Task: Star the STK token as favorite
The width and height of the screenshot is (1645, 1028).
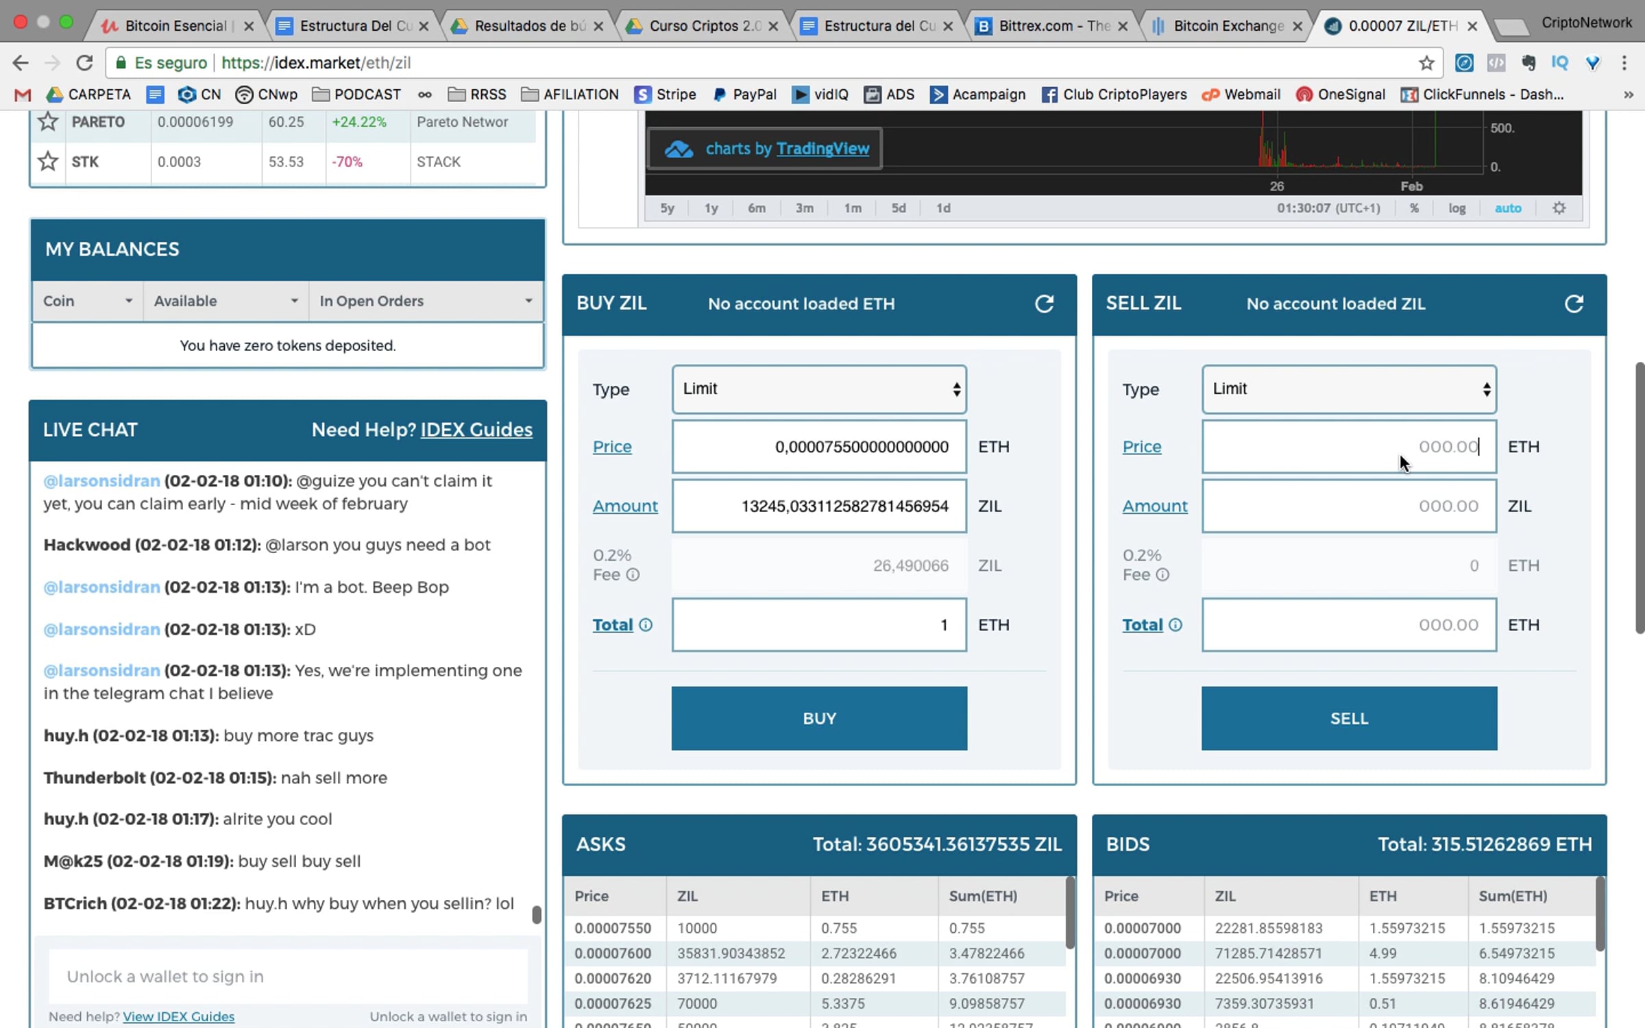Action: point(47,162)
